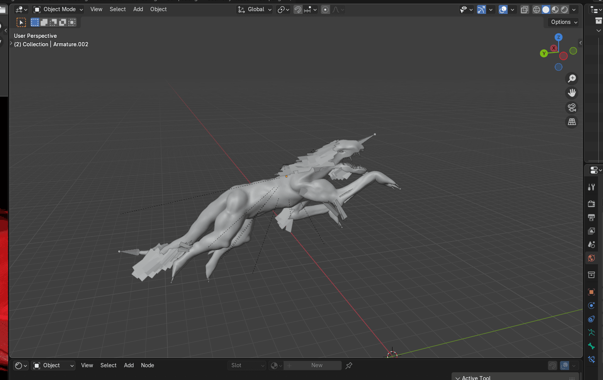Open the World properties tab icon
Viewport: 603px width, 380px height.
pos(591,258)
